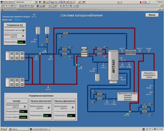Click the three-way valve showing 40,0 %

pos(40,53)
